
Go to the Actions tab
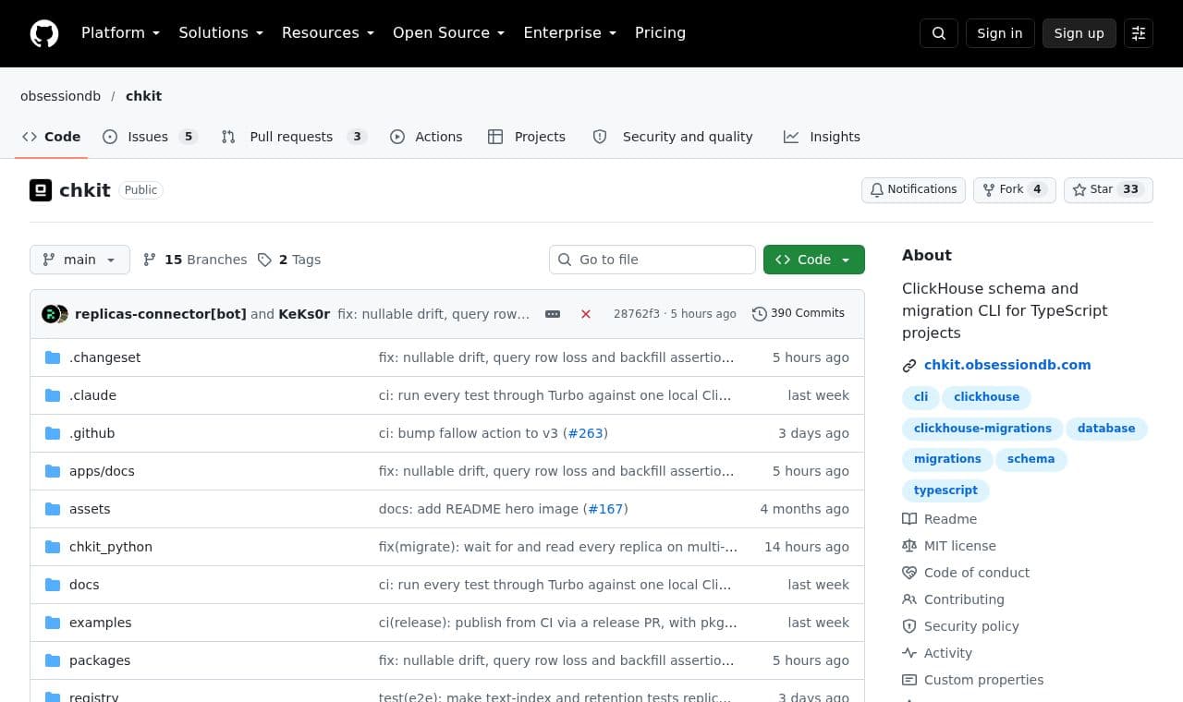426,137
